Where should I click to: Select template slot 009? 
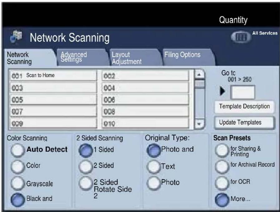pyautogui.click(x=53, y=123)
